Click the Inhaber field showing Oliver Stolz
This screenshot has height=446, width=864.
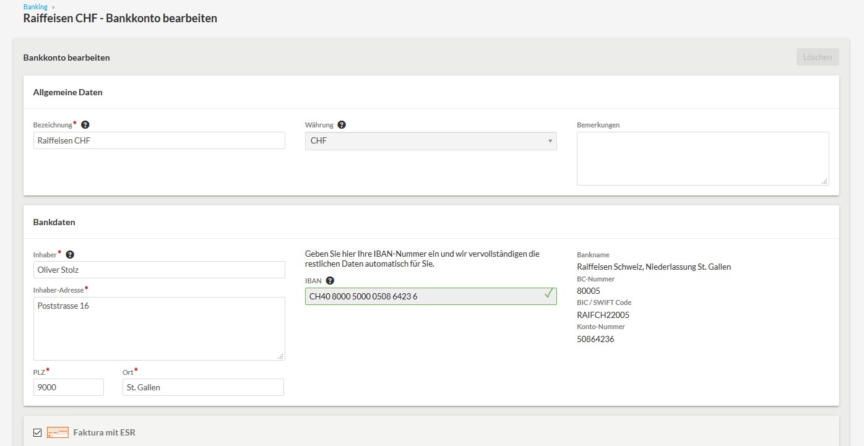[x=159, y=270]
